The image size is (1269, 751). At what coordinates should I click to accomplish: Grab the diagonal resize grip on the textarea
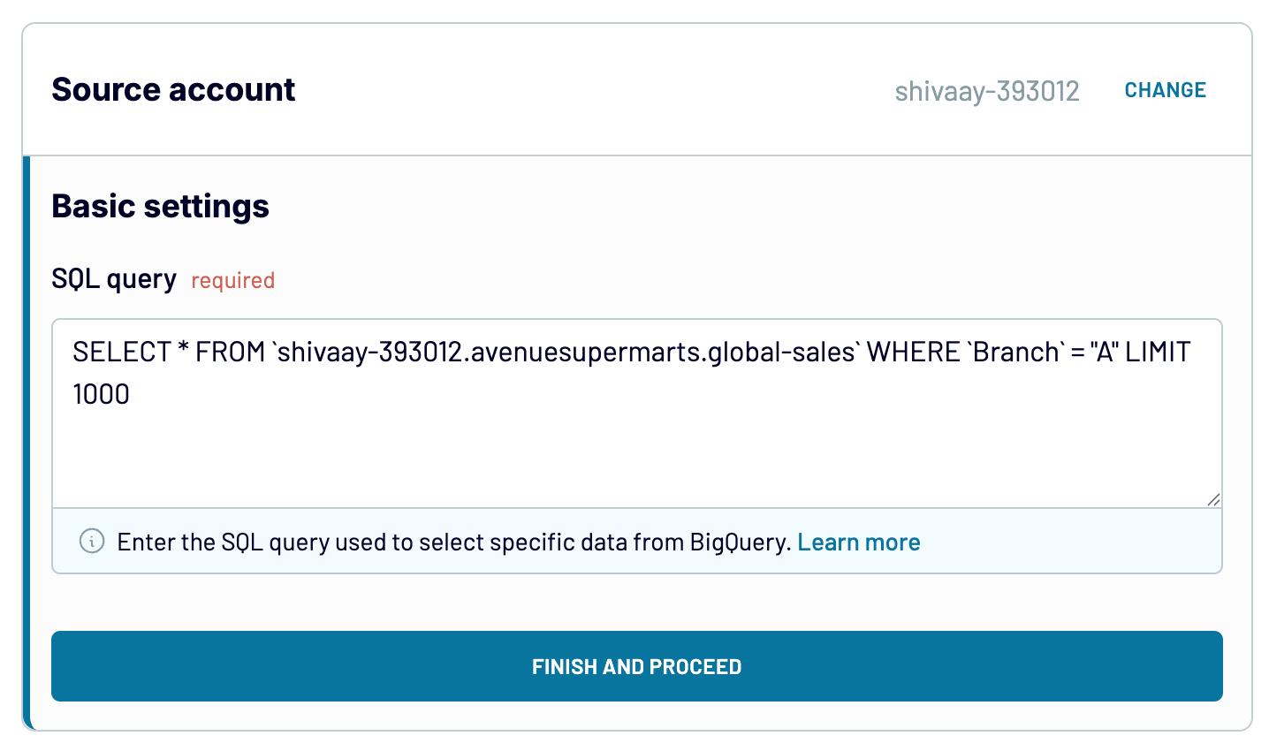point(1213,500)
